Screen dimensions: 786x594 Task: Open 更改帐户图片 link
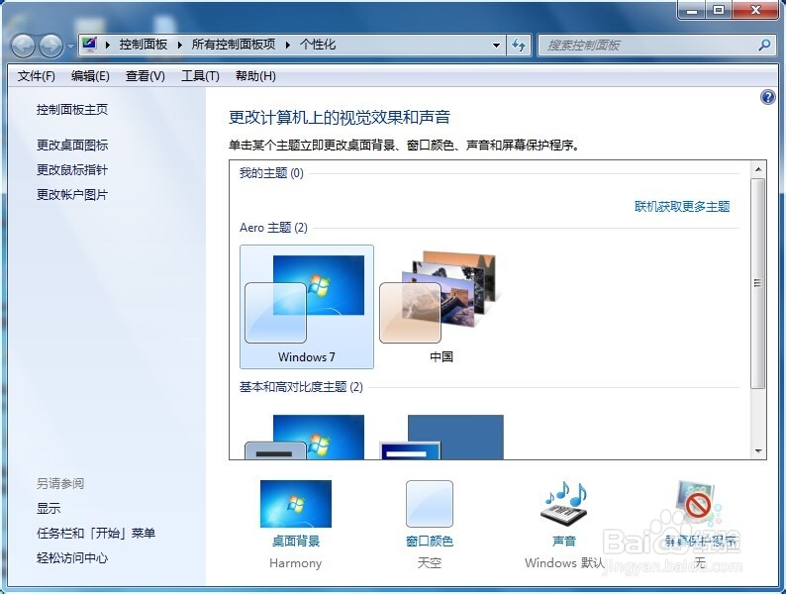tap(72, 194)
